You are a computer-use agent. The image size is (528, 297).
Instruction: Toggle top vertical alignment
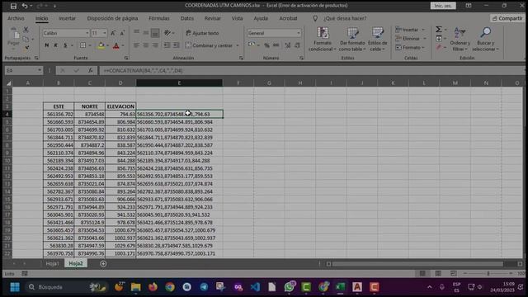pos(136,33)
